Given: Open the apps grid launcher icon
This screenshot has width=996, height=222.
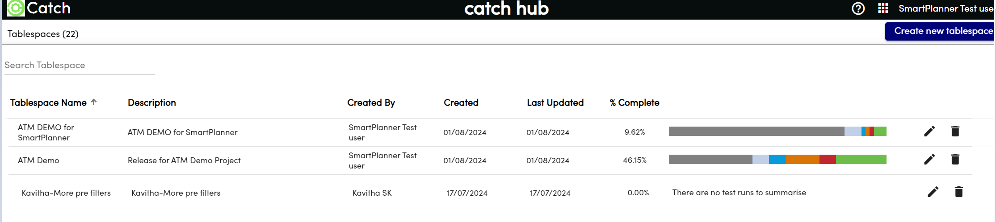Looking at the screenshot, I should tap(883, 8).
